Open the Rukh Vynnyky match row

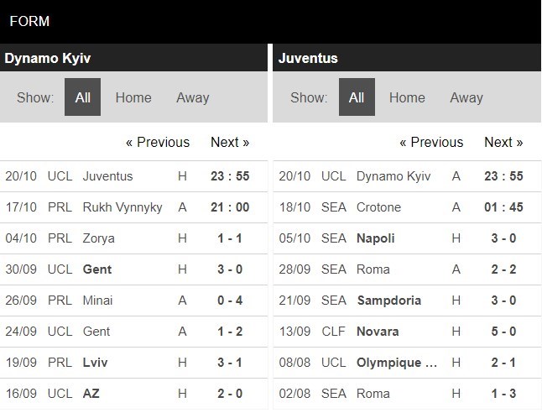(x=133, y=207)
